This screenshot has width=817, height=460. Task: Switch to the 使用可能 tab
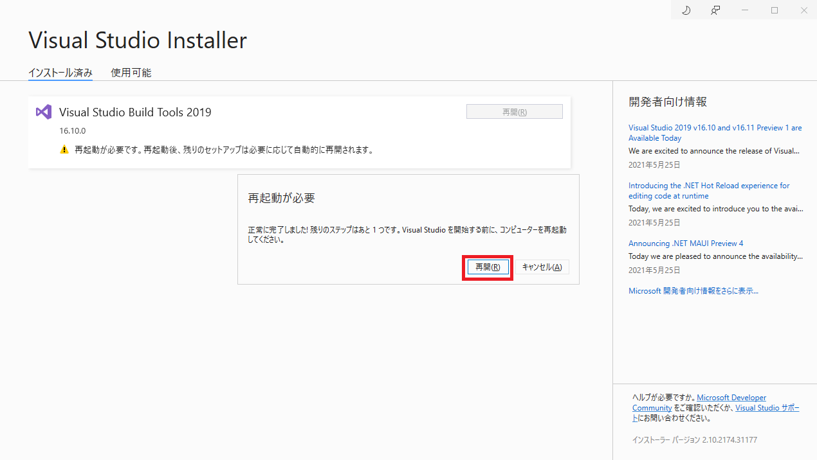coord(131,73)
